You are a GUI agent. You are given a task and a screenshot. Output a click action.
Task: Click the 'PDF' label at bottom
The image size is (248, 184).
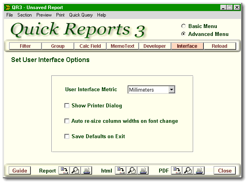point(164,171)
